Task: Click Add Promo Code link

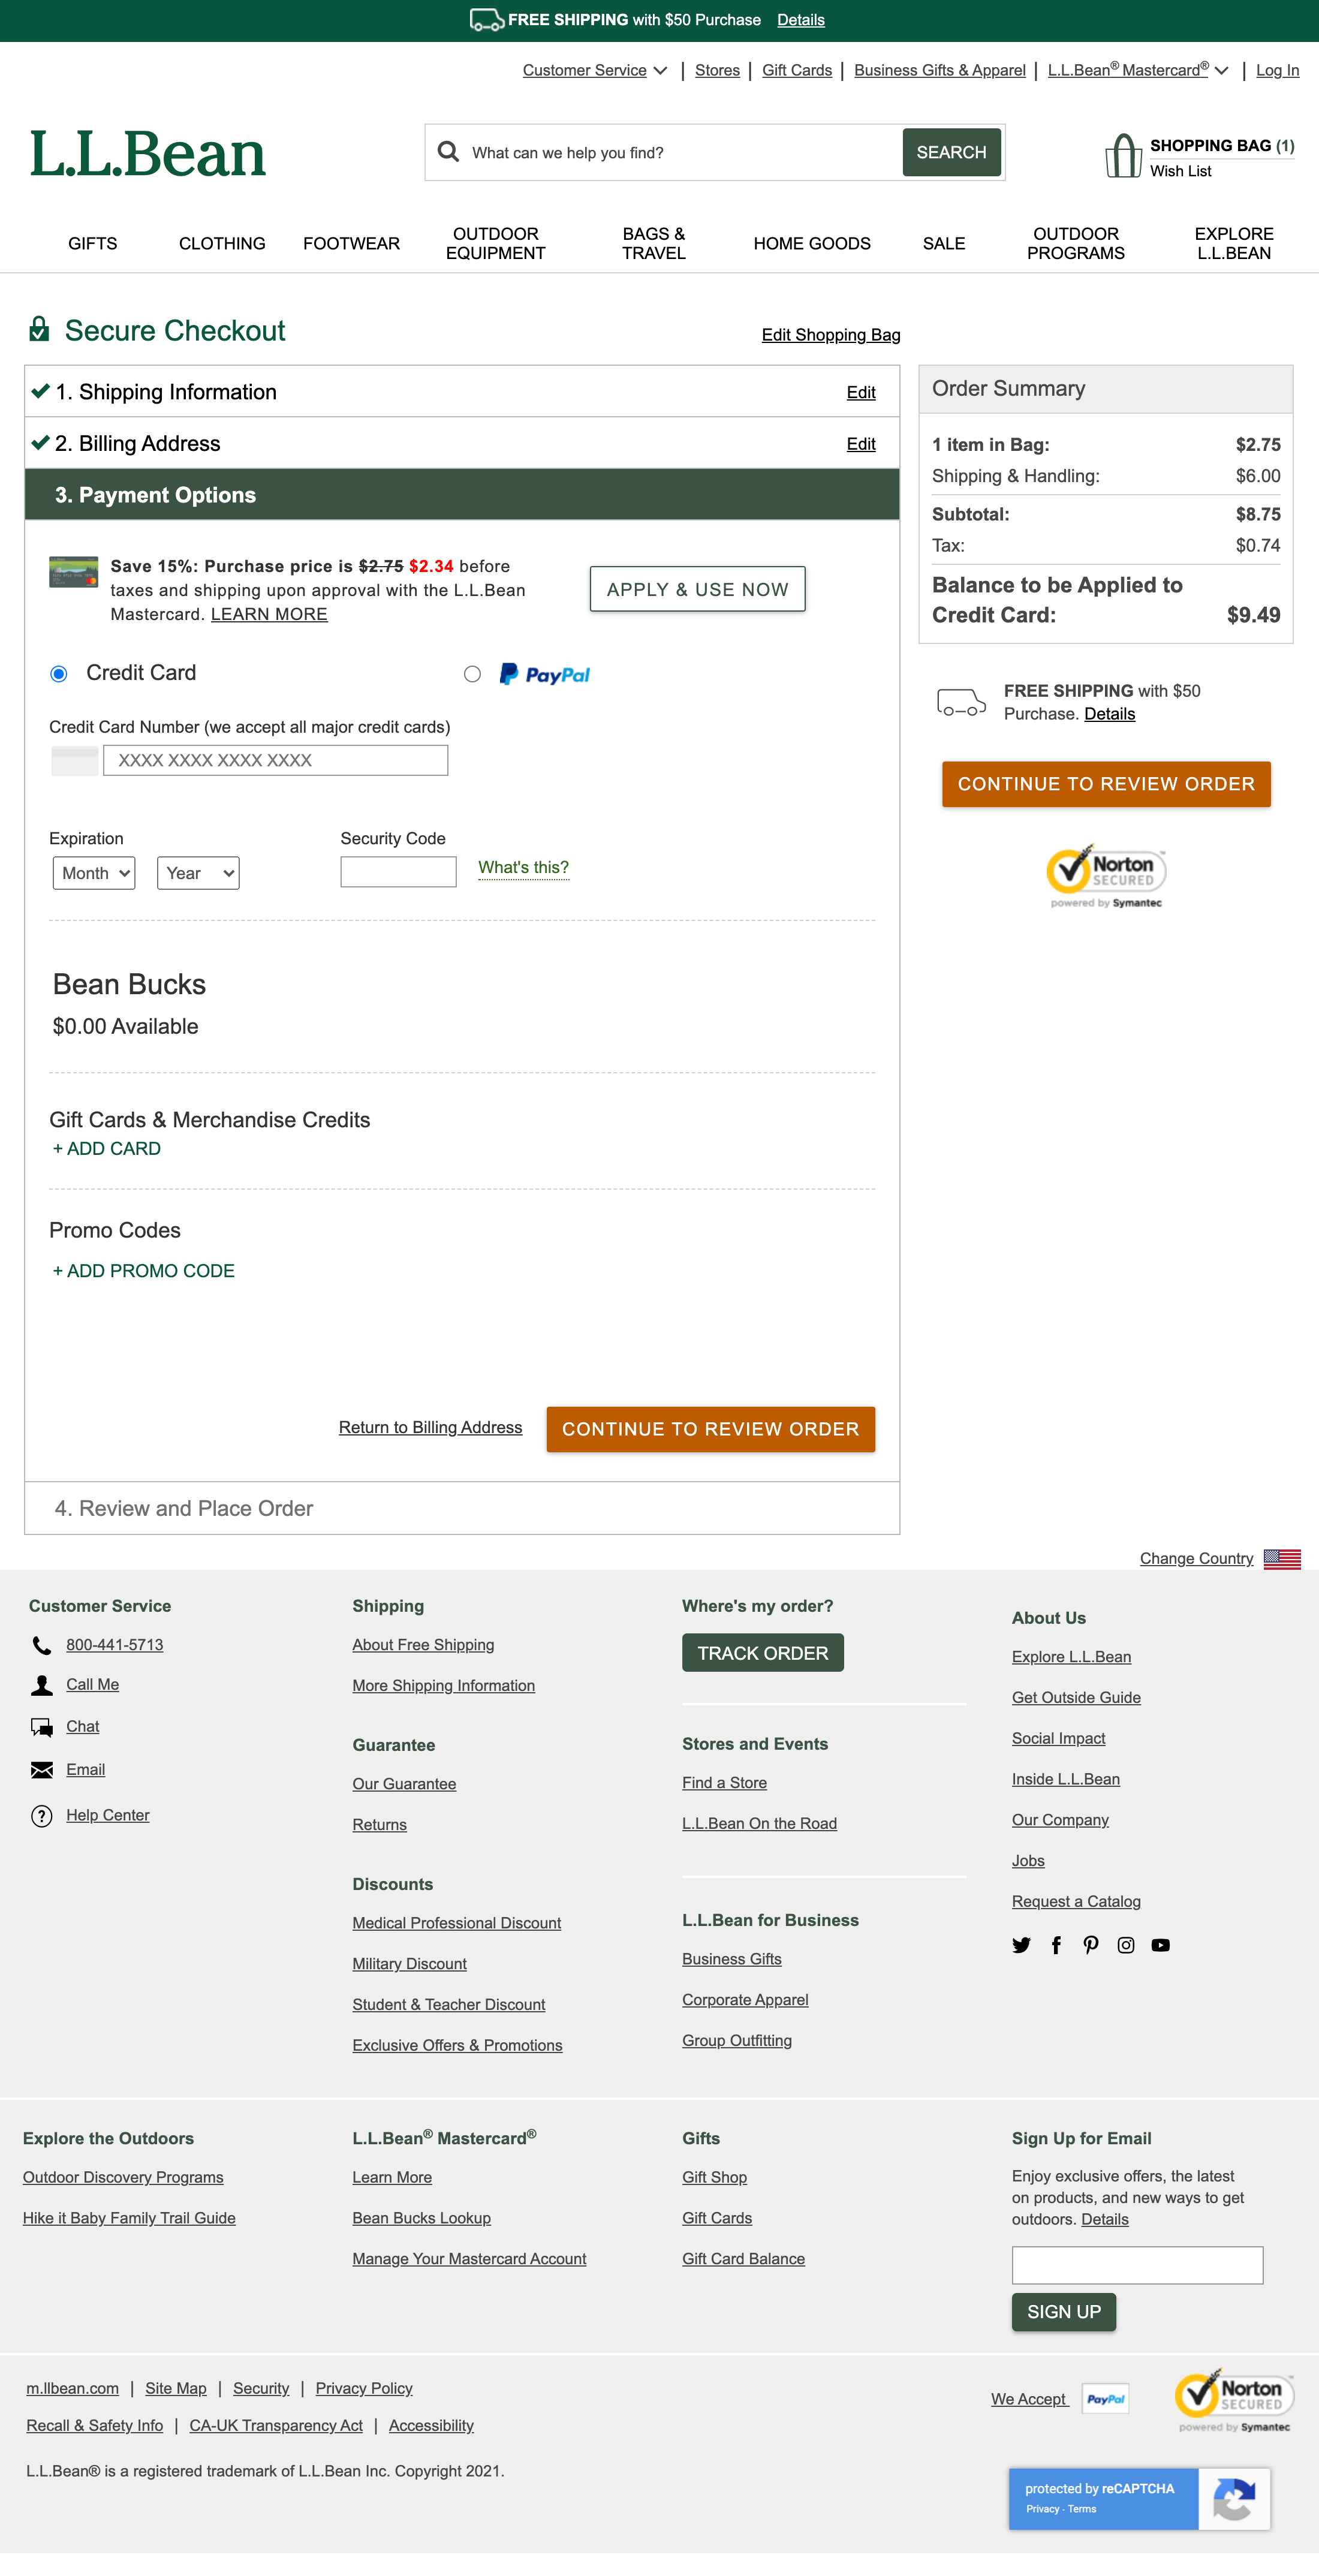Action: (144, 1271)
